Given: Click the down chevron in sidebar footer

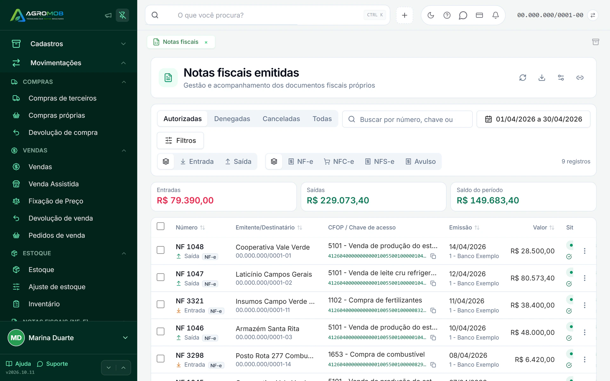Looking at the screenshot, I should [x=109, y=368].
